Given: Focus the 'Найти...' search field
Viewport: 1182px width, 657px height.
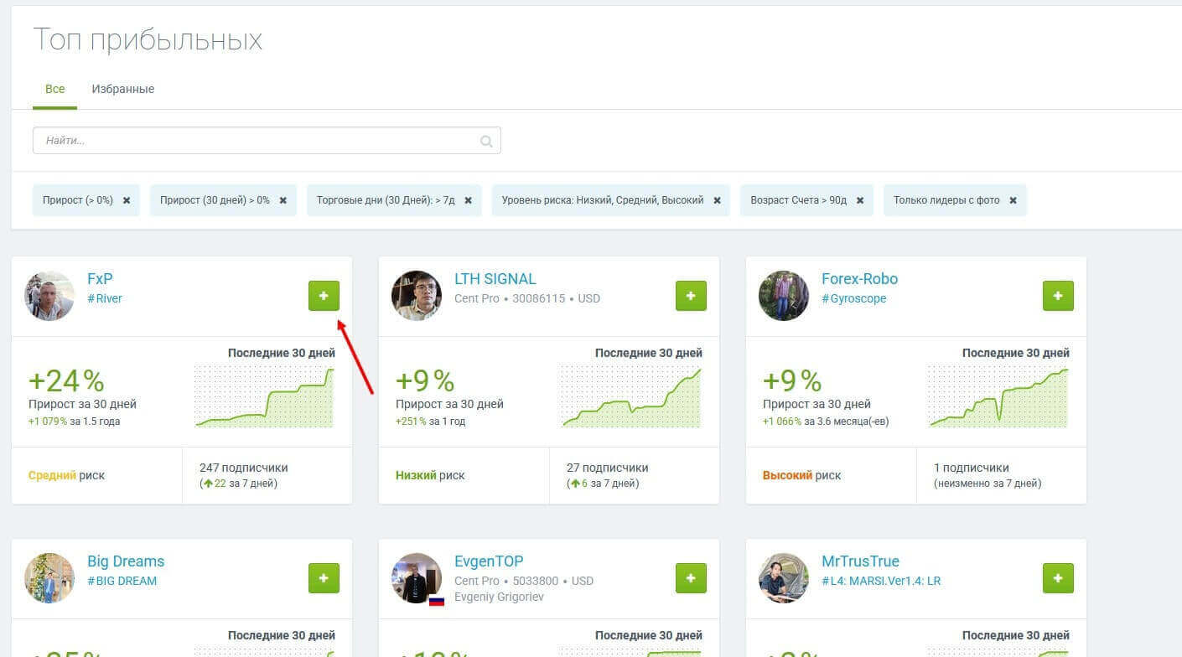Looking at the screenshot, I should pos(256,141).
